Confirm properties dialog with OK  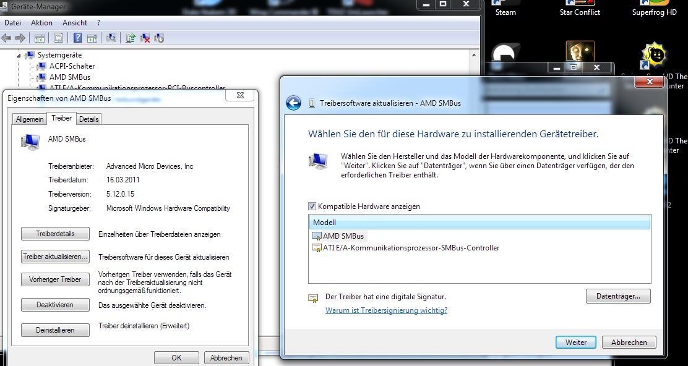[x=176, y=358]
